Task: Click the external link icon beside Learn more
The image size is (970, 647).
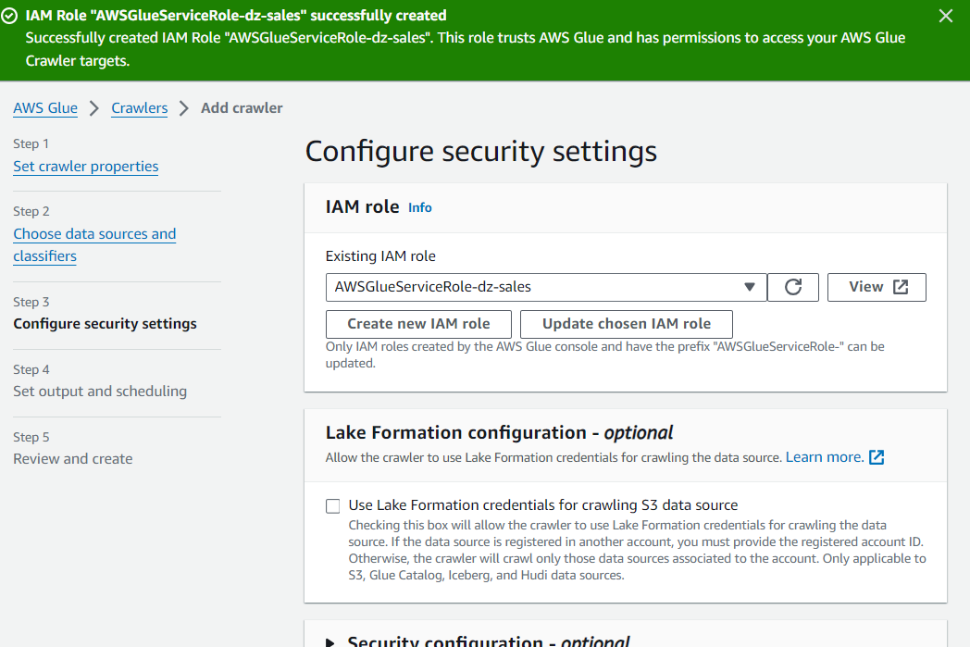Action: [x=877, y=457]
